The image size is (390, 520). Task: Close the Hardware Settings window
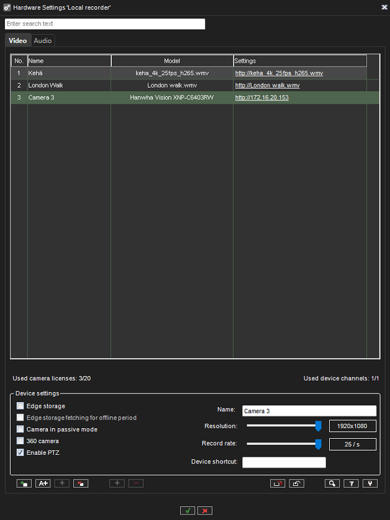[384, 7]
